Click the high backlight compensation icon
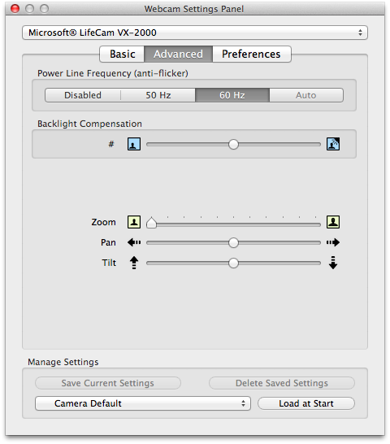 pos(333,144)
